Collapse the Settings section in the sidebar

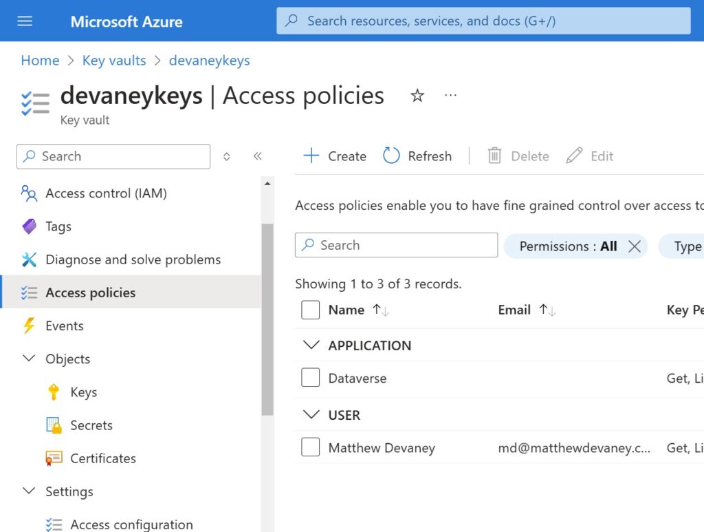[29, 491]
